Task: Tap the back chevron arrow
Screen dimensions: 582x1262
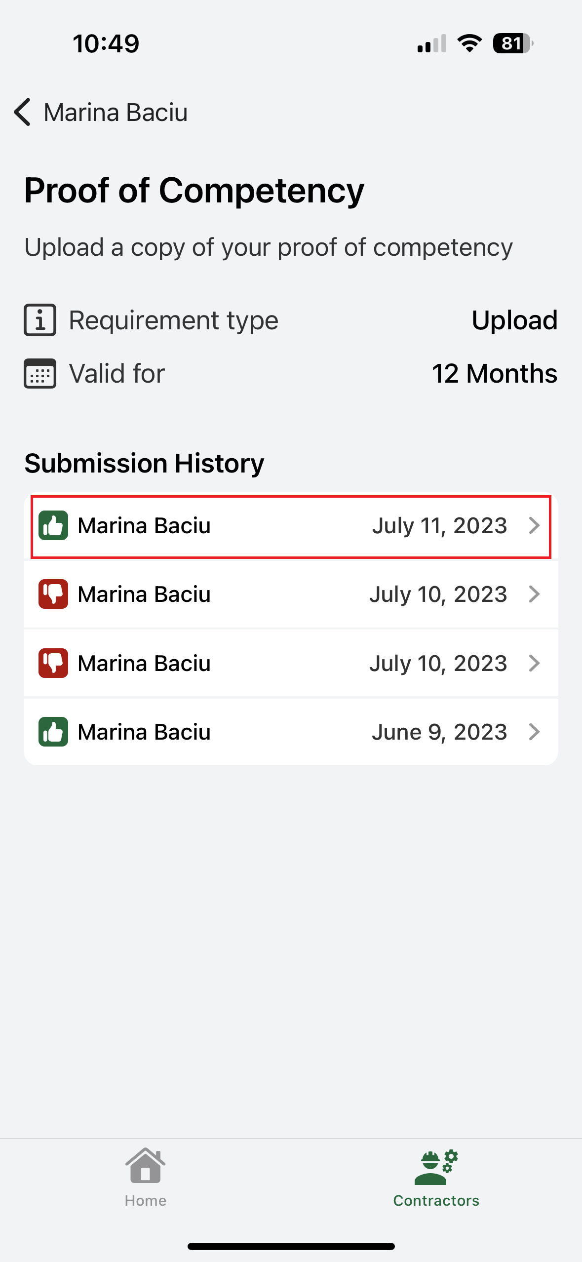Action: (x=22, y=112)
